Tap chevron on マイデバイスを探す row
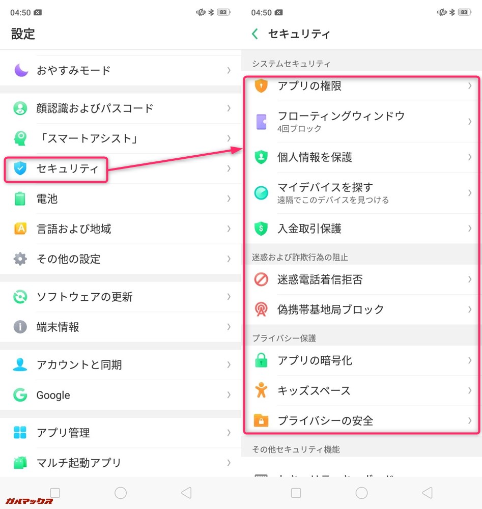Viewport: 482px width, 509px height. tap(469, 193)
